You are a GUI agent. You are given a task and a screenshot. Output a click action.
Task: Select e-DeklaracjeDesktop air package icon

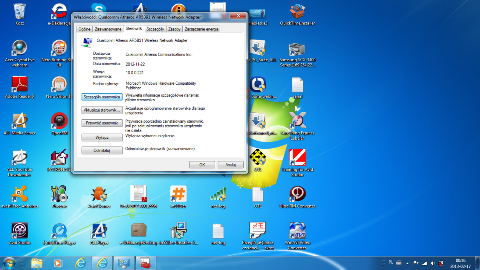138,233
